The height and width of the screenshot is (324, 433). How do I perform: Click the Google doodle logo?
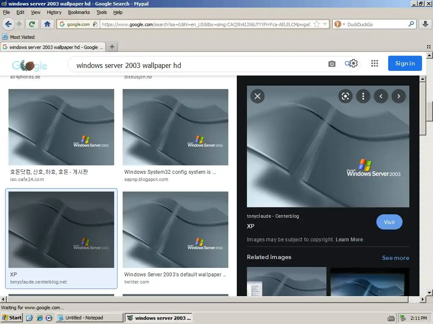point(30,65)
